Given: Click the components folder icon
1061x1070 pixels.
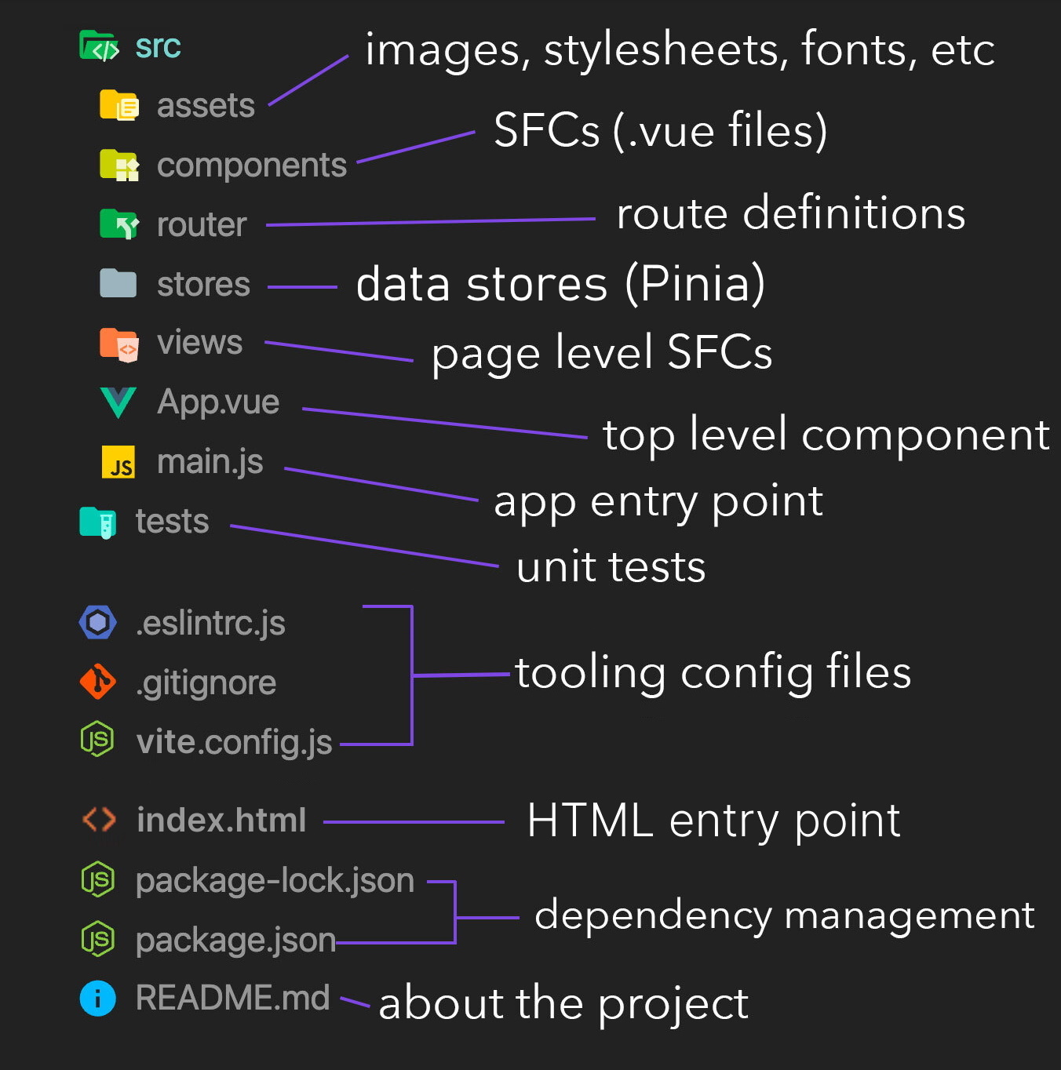Looking at the screenshot, I should pos(118,165).
